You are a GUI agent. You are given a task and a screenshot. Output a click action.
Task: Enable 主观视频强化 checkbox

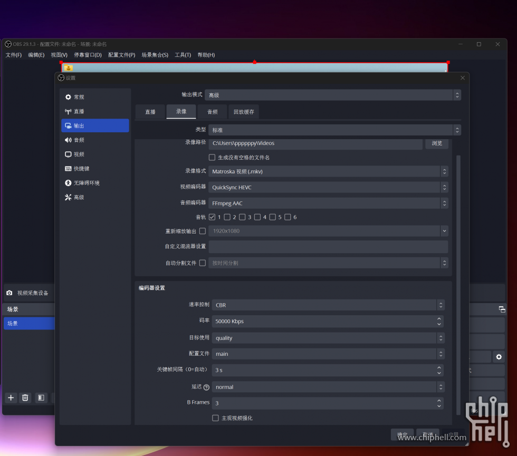(215, 418)
